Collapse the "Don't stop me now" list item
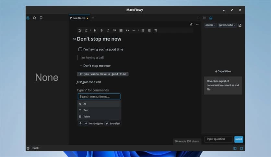 pyautogui.click(x=81, y=66)
